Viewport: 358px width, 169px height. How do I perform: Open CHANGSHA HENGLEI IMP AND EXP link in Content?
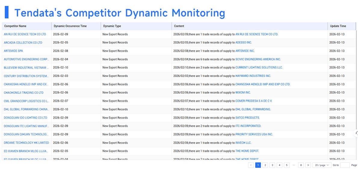point(263,84)
